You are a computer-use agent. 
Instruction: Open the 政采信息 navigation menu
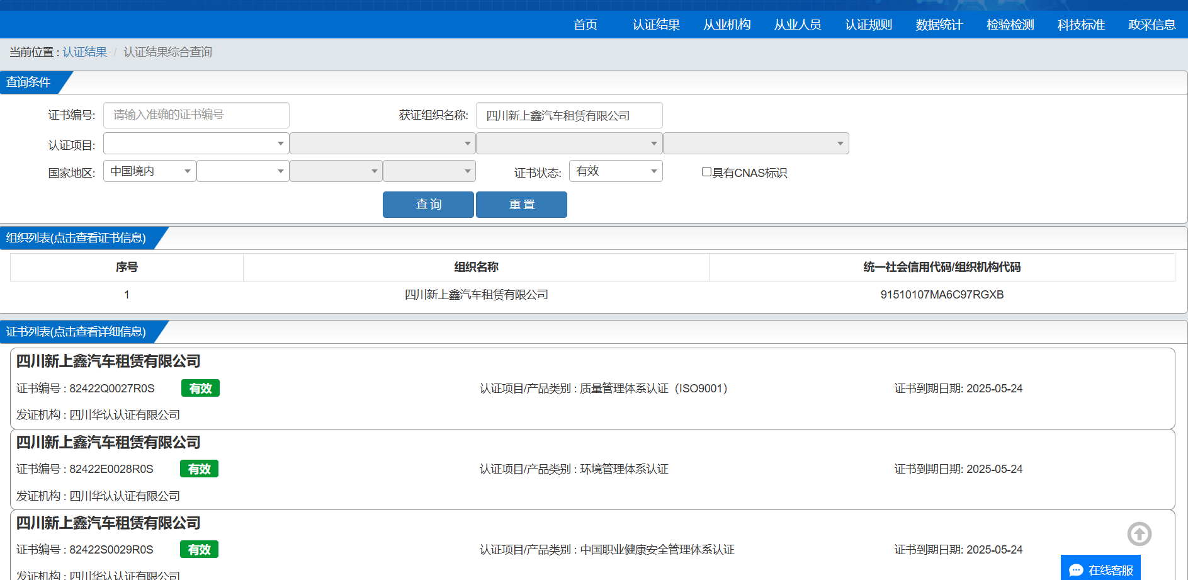point(1152,25)
